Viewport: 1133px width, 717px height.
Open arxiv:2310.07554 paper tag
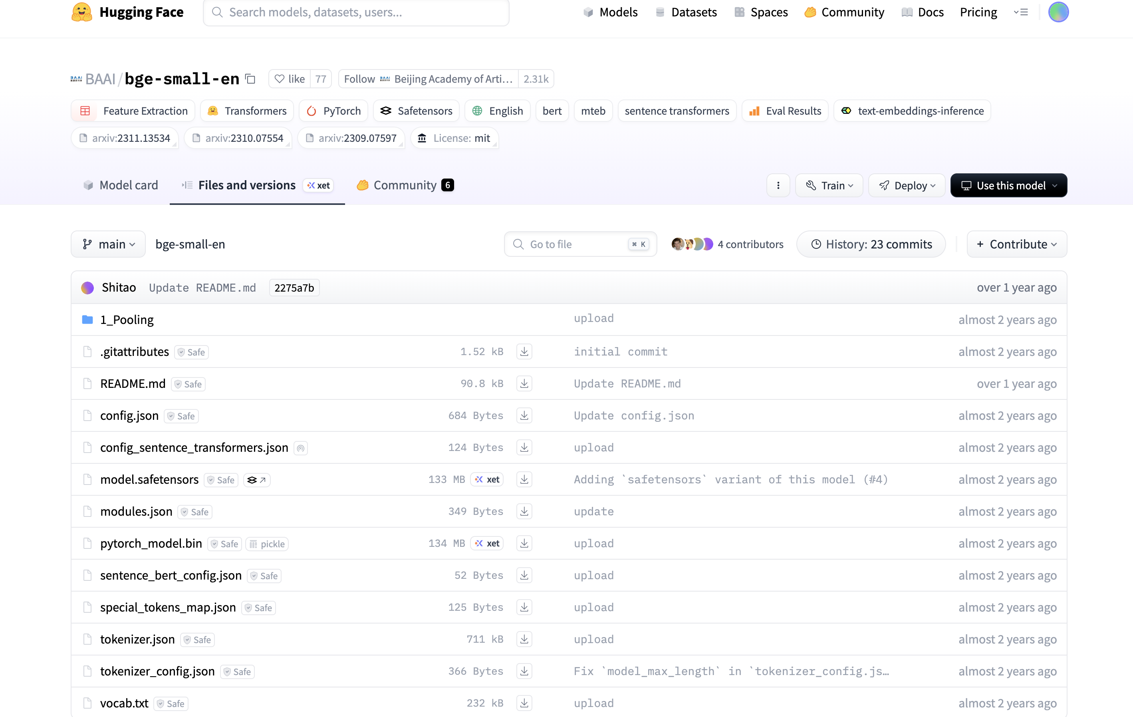tap(238, 138)
